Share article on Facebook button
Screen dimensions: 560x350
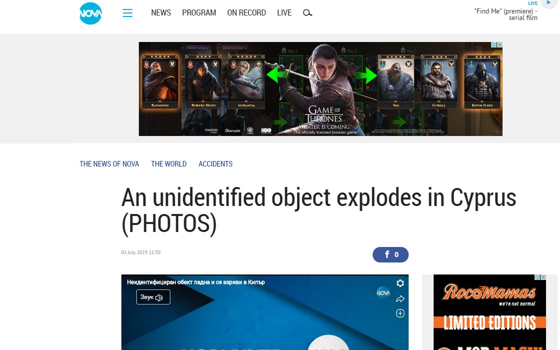tap(390, 254)
